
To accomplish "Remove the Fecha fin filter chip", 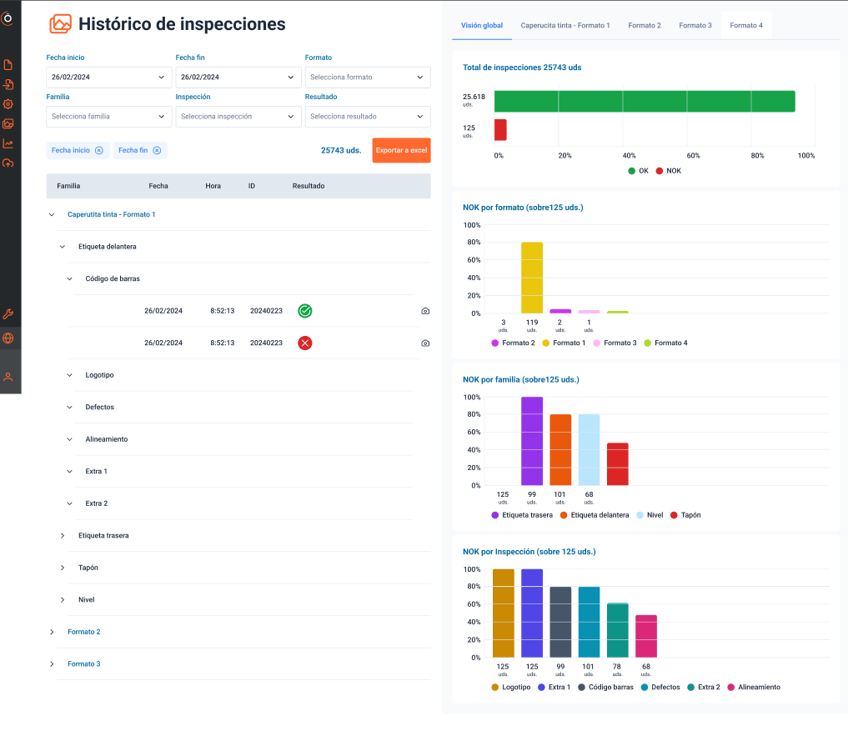I will click(x=157, y=150).
